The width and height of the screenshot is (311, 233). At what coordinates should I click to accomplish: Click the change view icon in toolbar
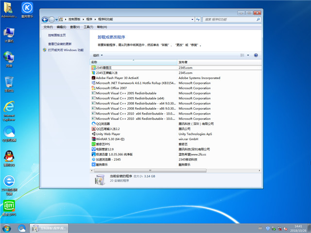click(242, 55)
